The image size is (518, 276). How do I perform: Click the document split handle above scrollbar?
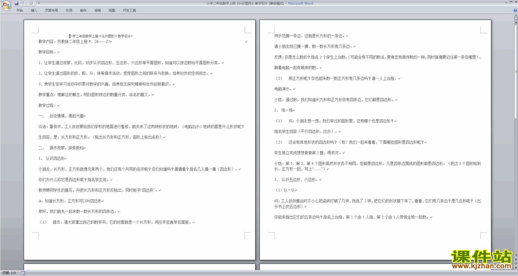click(516, 15)
